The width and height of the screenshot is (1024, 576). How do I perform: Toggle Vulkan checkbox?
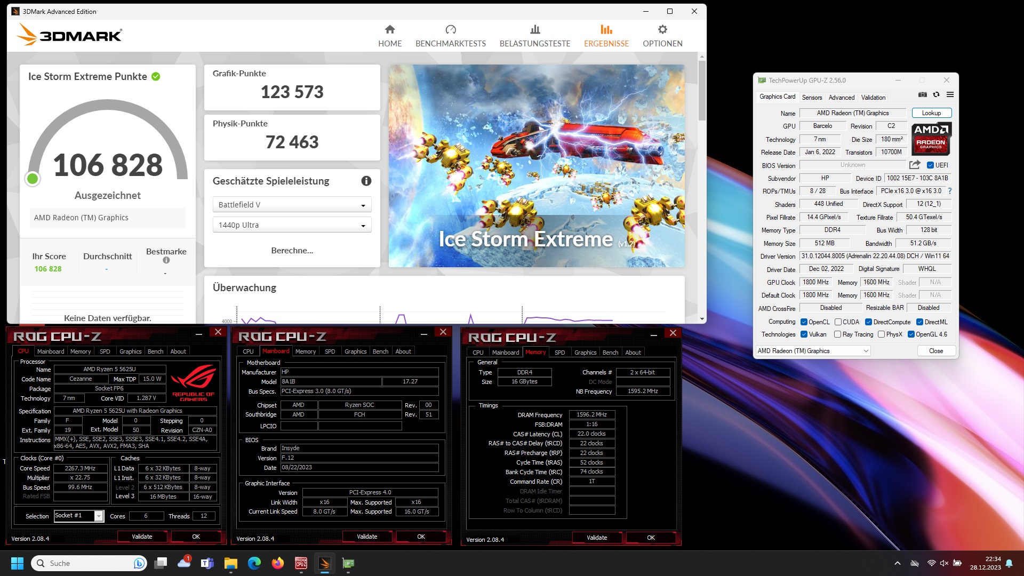[x=804, y=334]
